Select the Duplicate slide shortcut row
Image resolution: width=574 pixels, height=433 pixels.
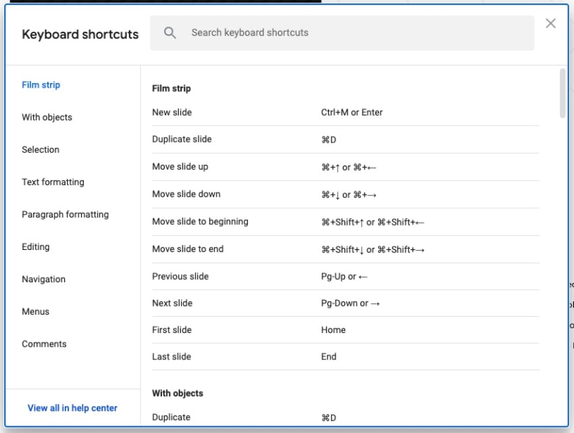[345, 140]
